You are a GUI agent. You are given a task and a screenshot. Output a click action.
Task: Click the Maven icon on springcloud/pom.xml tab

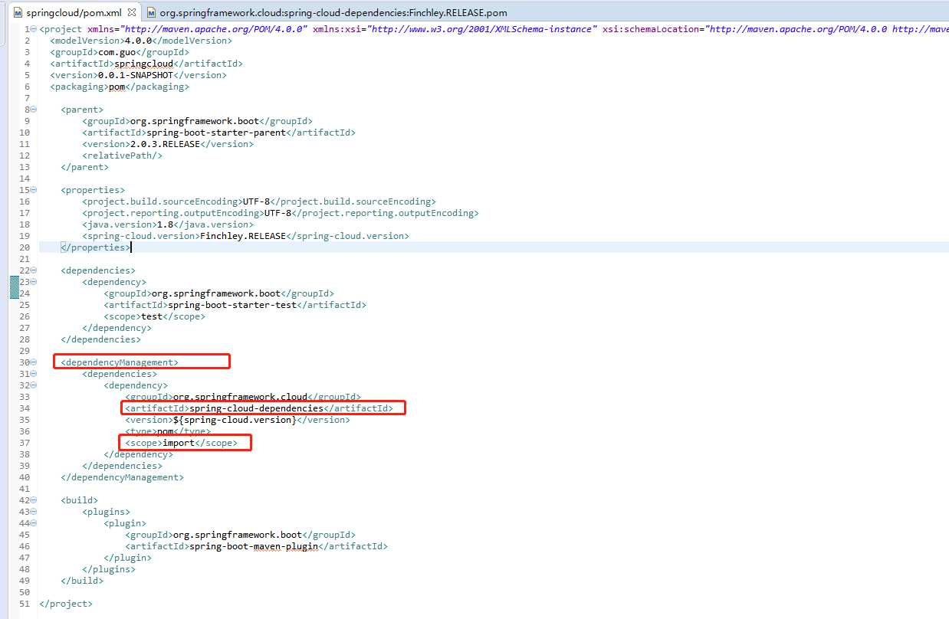[18, 13]
